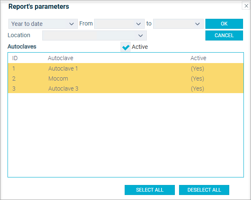This screenshot has height=200, width=251.
Task: Toggle the Active checkbox
Action: point(125,47)
